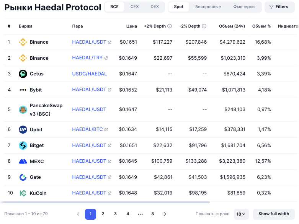Image resolution: width=299 pixels, height=224 pixels.
Task: Open the HAEDAL/TRY pair link
Action: (x=87, y=58)
